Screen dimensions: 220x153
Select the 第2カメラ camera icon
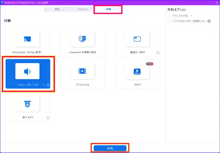pyautogui.click(x=27, y=104)
